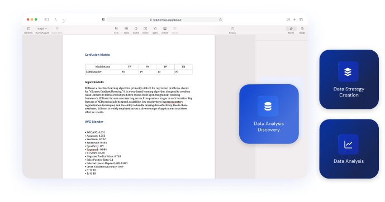Image resolution: width=385 pixels, height=202 pixels.
Task: Click the Data Strategy Creation card
Action: [x=349, y=79]
